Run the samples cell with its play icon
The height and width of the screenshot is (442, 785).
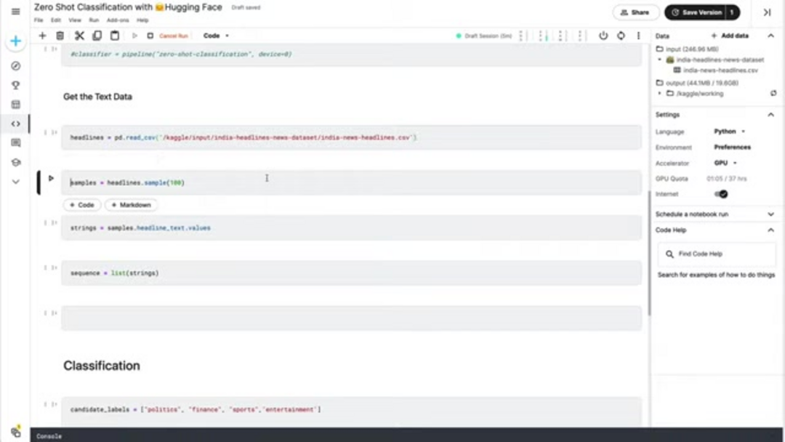click(x=51, y=178)
